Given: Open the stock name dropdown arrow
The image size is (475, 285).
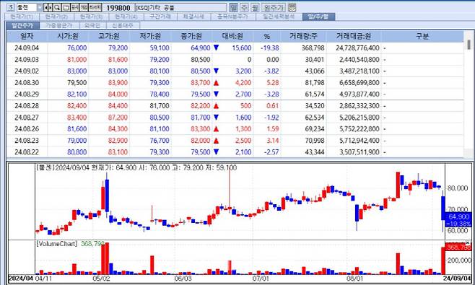Looking at the screenshot, I should click(40, 7).
